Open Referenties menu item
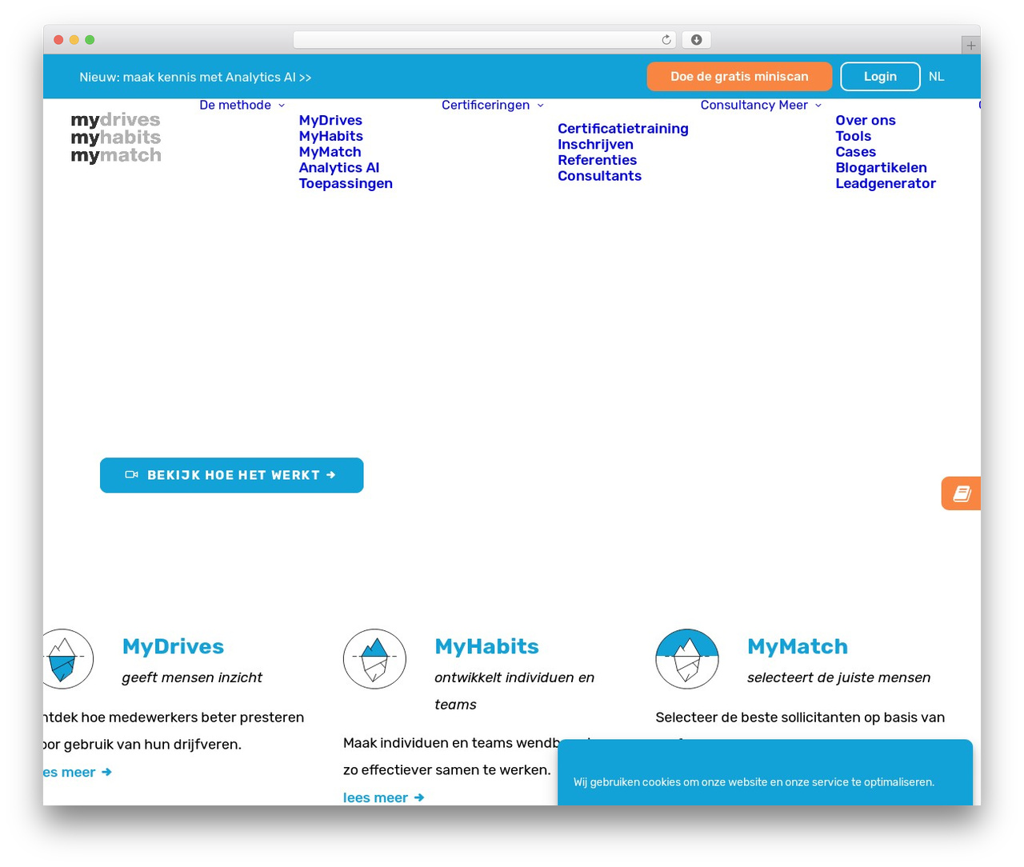This screenshot has height=867, width=1024. (598, 160)
